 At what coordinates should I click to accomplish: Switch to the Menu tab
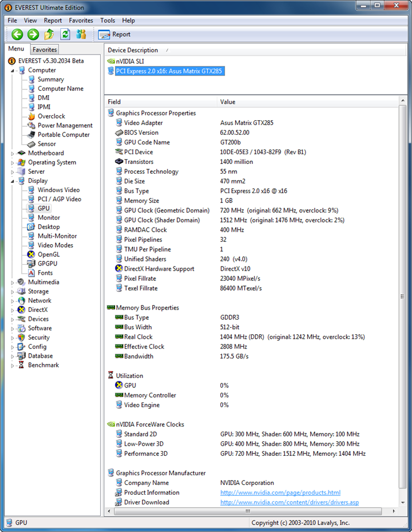click(x=16, y=49)
